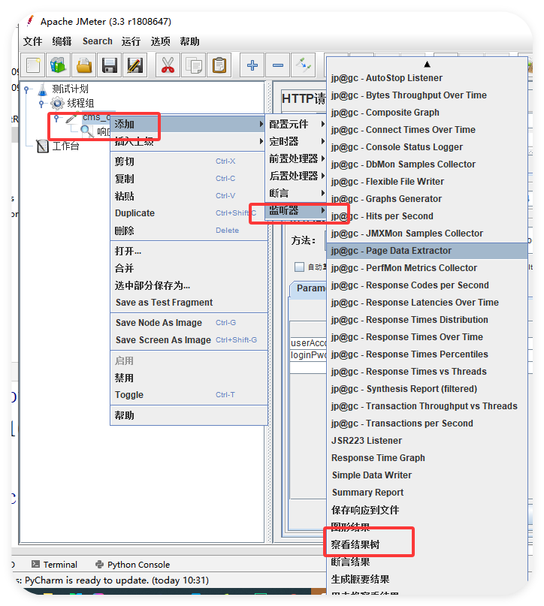
Task: Click the flask icon of 测试计划
Action: pyautogui.click(x=42, y=89)
